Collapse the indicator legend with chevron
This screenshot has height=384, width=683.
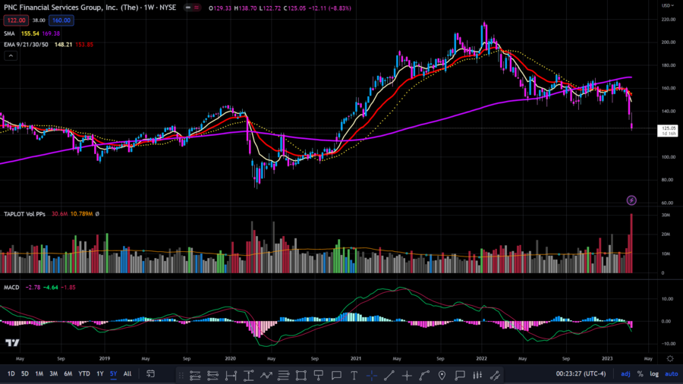point(11,55)
